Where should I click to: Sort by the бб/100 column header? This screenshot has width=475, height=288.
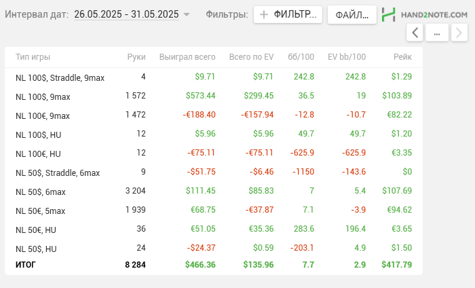coord(301,58)
